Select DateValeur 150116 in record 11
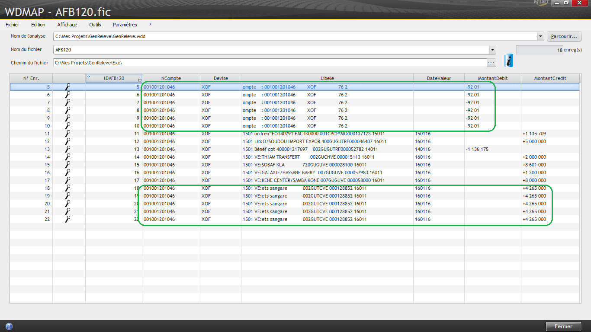Image resolution: width=591 pixels, height=332 pixels. click(439, 134)
